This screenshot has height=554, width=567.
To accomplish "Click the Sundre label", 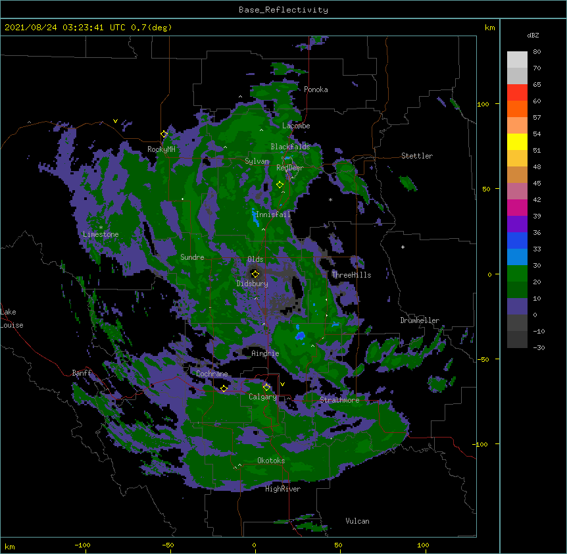I will click(192, 257).
